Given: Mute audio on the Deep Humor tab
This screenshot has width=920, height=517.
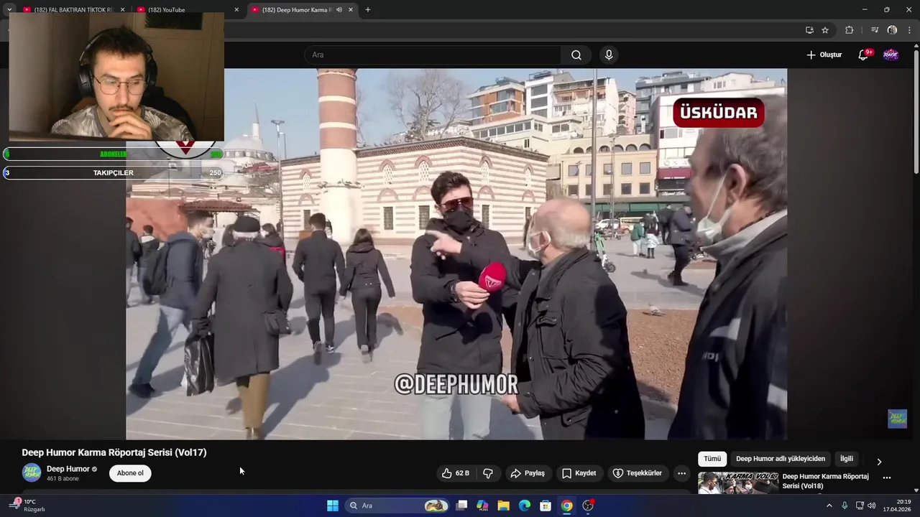Looking at the screenshot, I should point(339,10).
